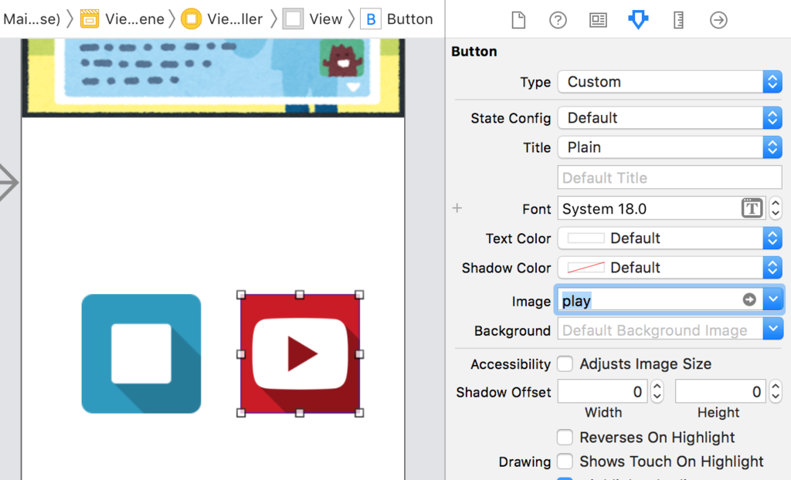Open the Identity inspector tab

tap(599, 20)
